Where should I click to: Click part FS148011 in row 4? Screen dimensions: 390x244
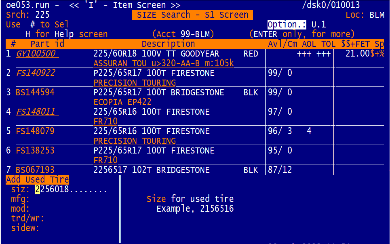36,112
